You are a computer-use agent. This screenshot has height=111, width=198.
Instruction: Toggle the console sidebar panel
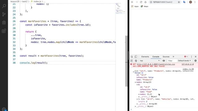(x=131, y=61)
